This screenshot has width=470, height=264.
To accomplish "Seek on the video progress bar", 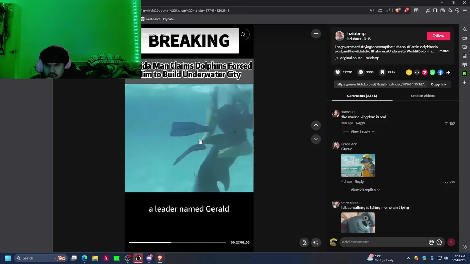I will click(x=177, y=242).
